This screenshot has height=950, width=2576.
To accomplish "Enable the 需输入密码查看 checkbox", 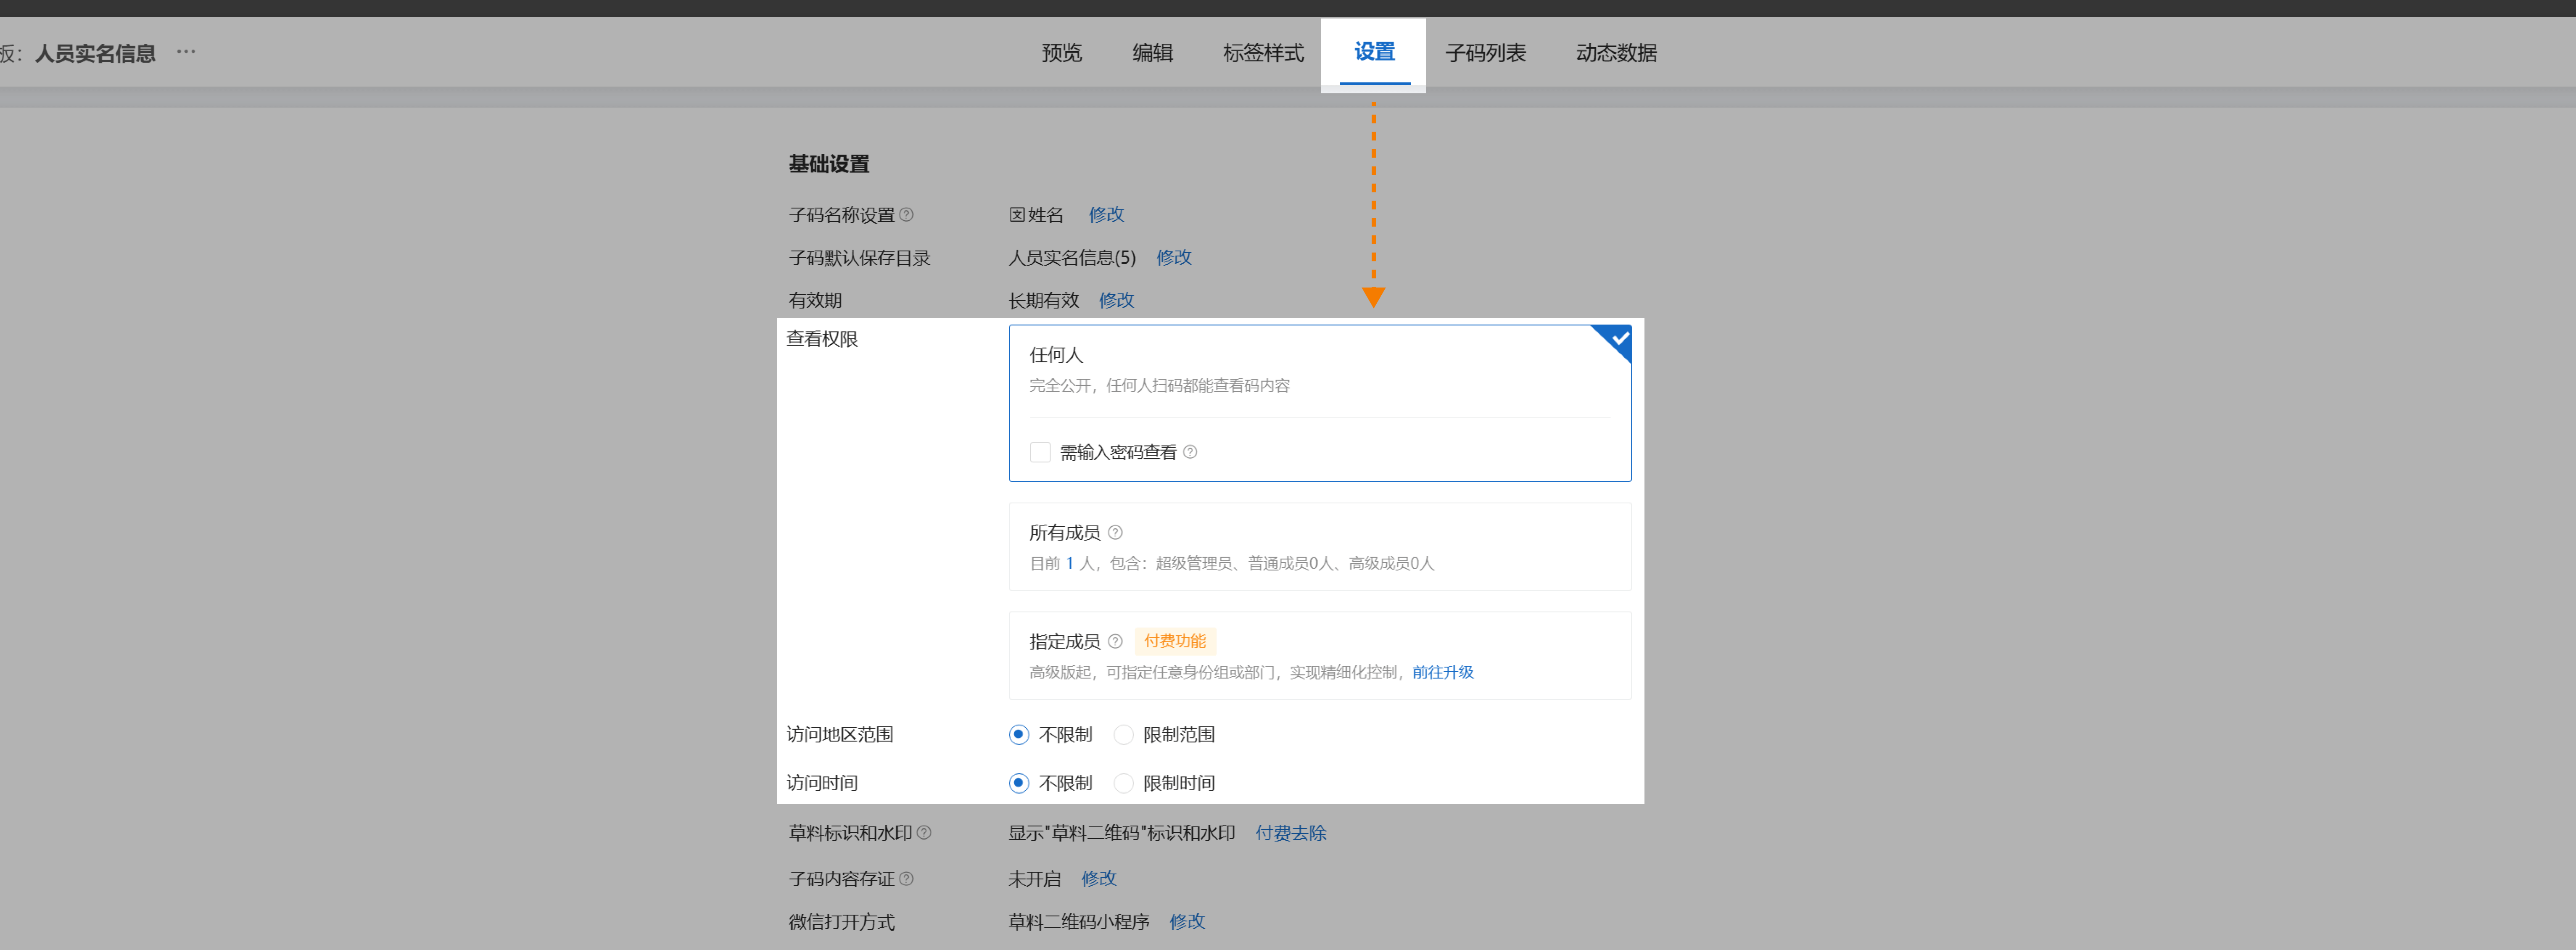I will click(1040, 452).
